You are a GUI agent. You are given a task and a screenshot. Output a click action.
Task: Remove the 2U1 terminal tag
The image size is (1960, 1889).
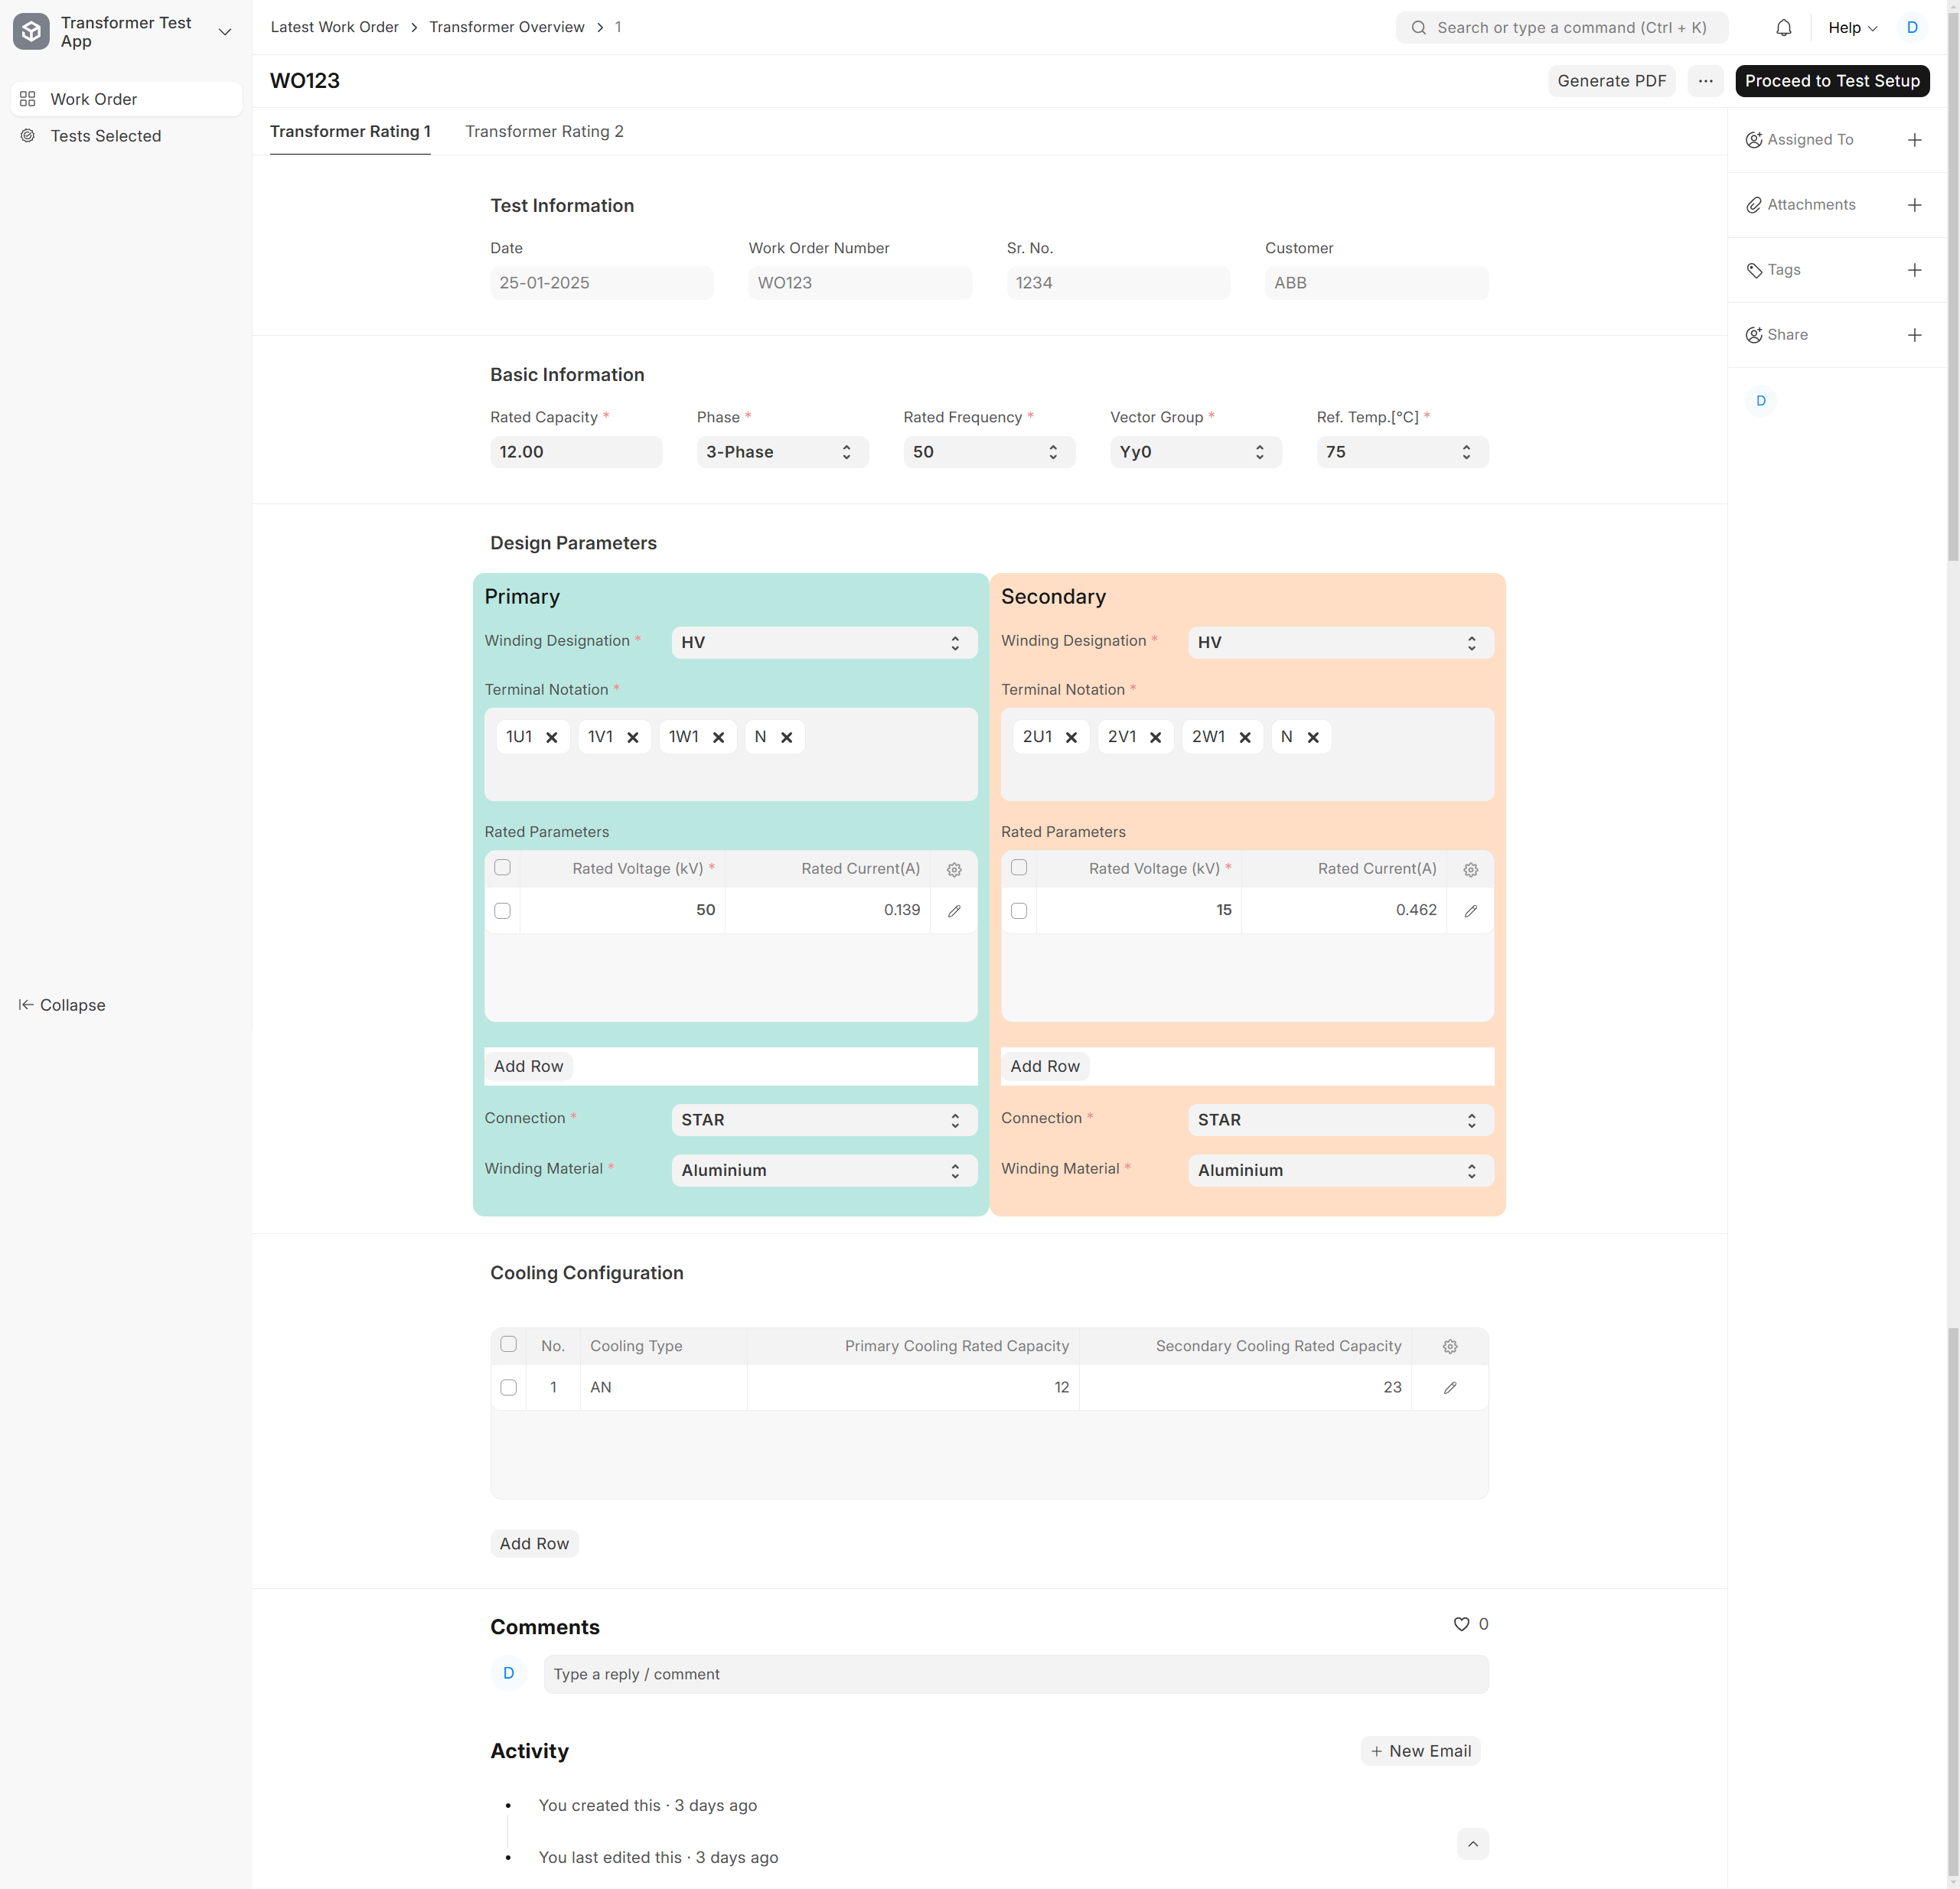(1071, 738)
